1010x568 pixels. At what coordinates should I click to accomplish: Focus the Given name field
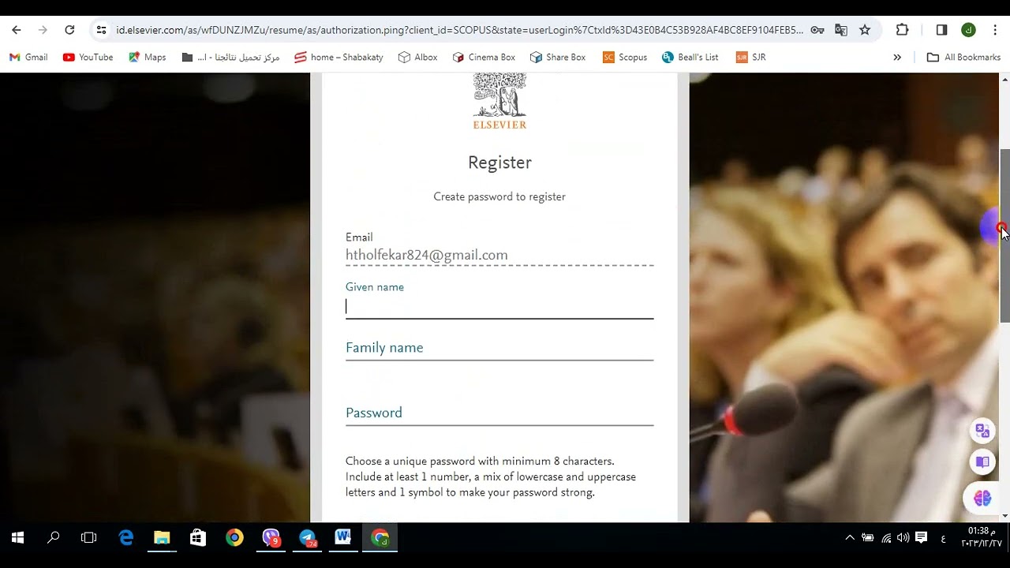pos(499,306)
